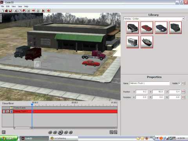Click the Position Y input field

(x=158, y=92)
